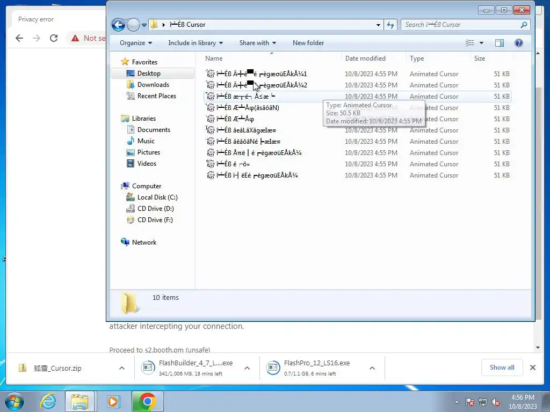550x412 pixels.
Task: Toggle the preview pane
Action: [x=500, y=43]
